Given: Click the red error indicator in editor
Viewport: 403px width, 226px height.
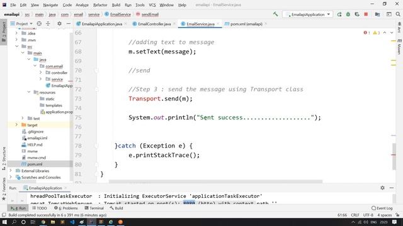Looking at the screenshot, I should pos(366,33).
